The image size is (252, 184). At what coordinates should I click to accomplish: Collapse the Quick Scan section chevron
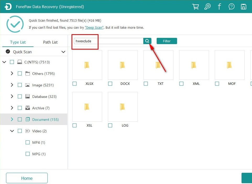(63, 52)
